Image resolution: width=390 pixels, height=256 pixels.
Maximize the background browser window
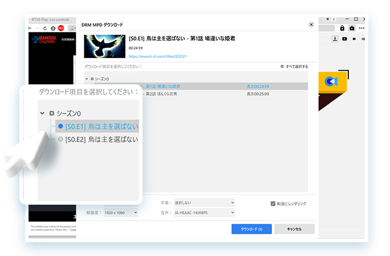356,19
